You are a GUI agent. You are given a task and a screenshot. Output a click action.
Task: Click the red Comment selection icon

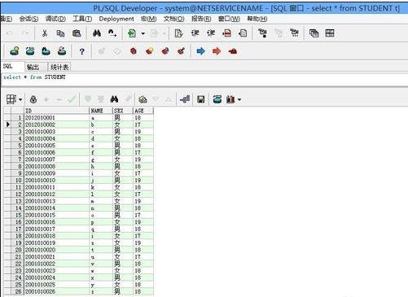coord(226,33)
